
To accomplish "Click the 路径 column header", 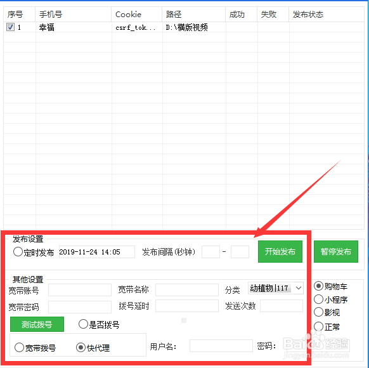I will click(x=194, y=15).
